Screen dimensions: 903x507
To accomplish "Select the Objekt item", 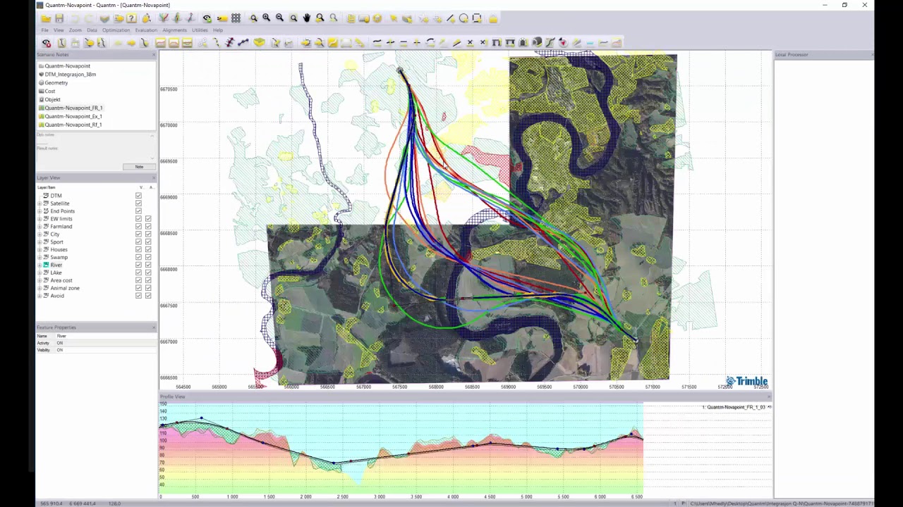I will point(52,99).
